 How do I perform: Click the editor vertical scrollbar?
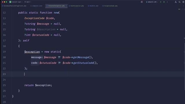[x=184, y=66]
